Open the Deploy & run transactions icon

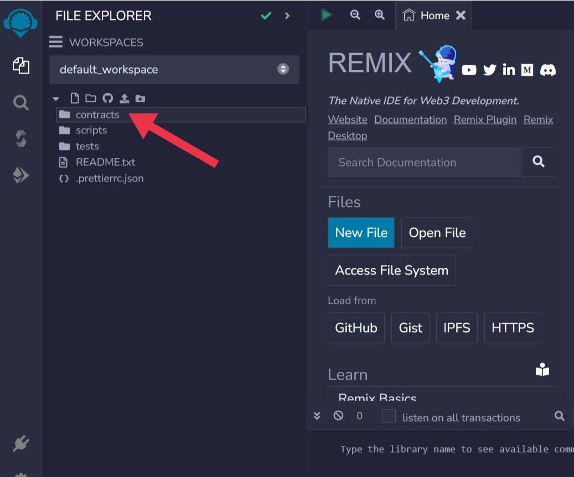[21, 175]
